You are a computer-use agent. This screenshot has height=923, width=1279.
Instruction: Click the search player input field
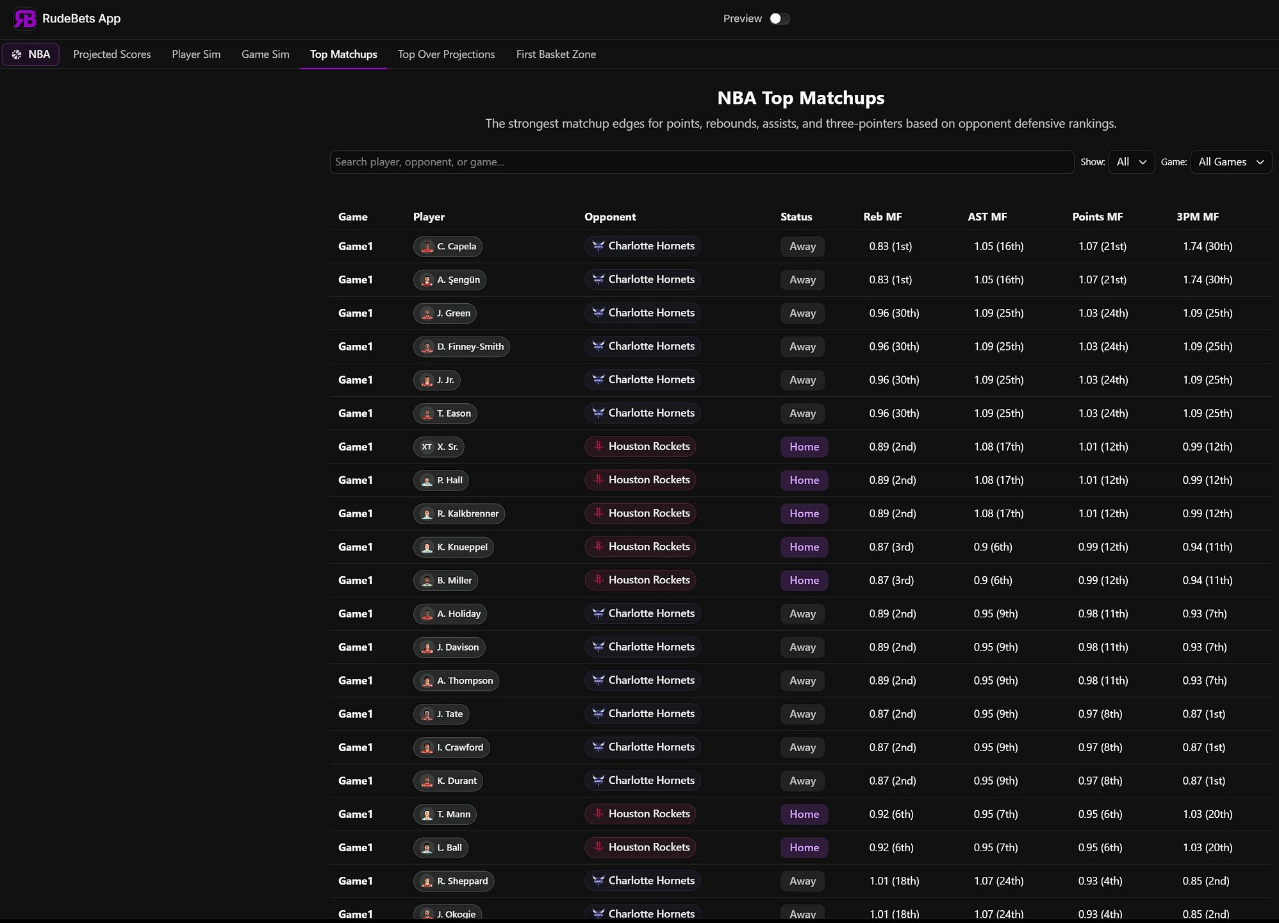[702, 162]
